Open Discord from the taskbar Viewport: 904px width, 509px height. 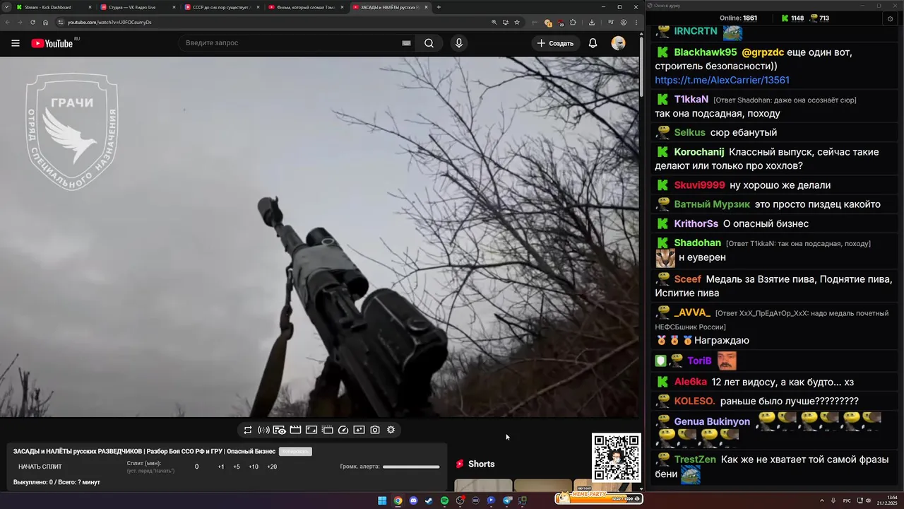point(413,501)
